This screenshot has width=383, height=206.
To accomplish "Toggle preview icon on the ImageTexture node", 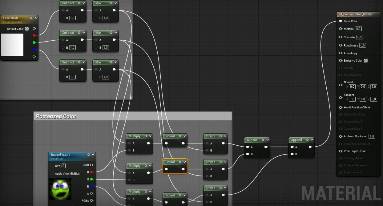I will pos(89,155).
